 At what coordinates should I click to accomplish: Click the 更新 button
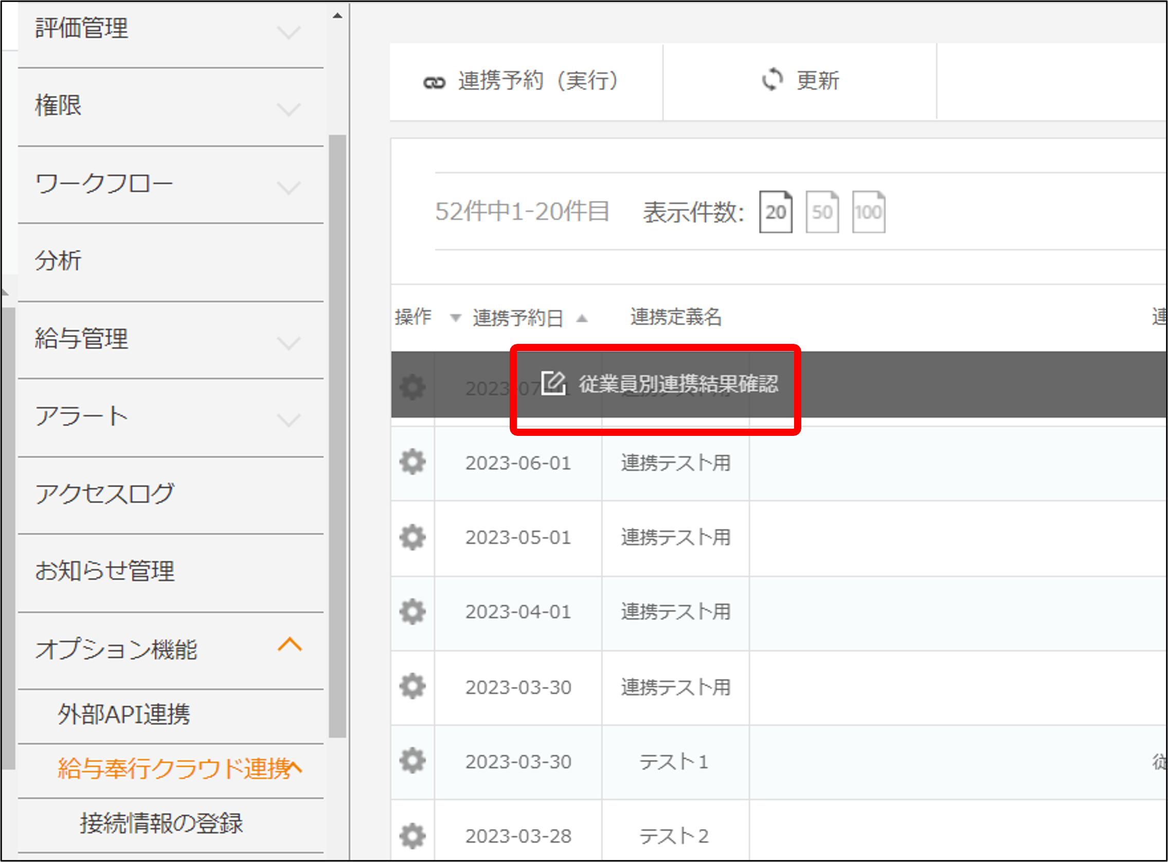(x=800, y=81)
